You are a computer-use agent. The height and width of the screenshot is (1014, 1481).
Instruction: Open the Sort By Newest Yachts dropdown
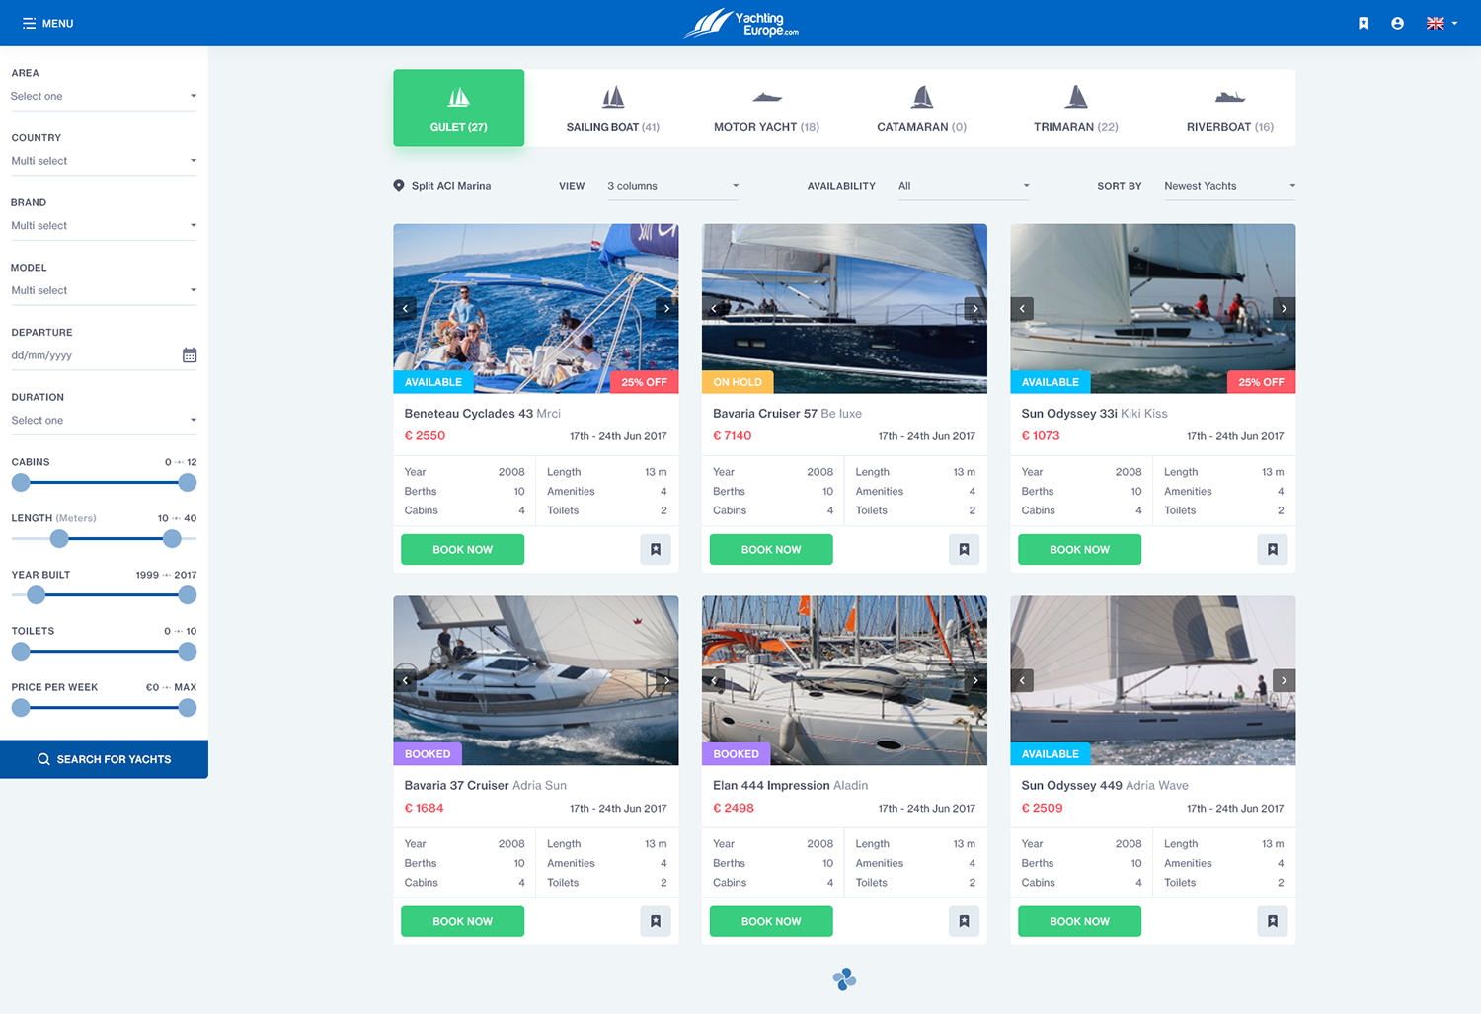1229,186
